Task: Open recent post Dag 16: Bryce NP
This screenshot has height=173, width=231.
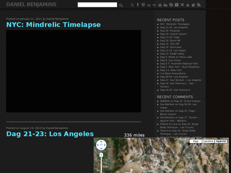Action: click(x=170, y=41)
